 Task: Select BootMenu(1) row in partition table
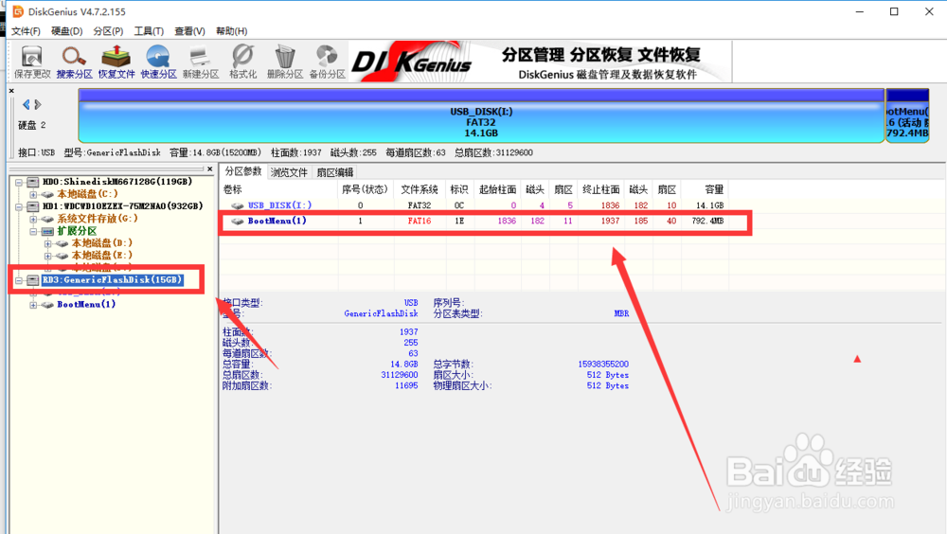(x=474, y=222)
